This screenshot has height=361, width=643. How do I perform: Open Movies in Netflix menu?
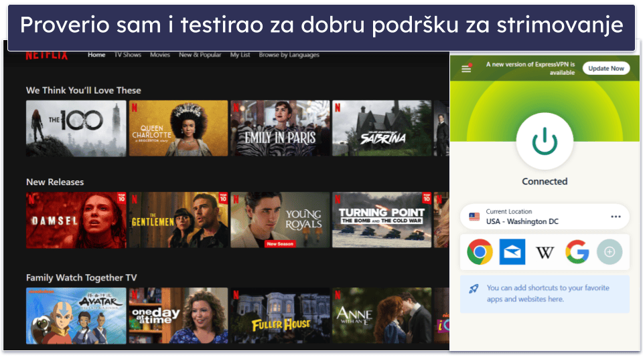160,55
